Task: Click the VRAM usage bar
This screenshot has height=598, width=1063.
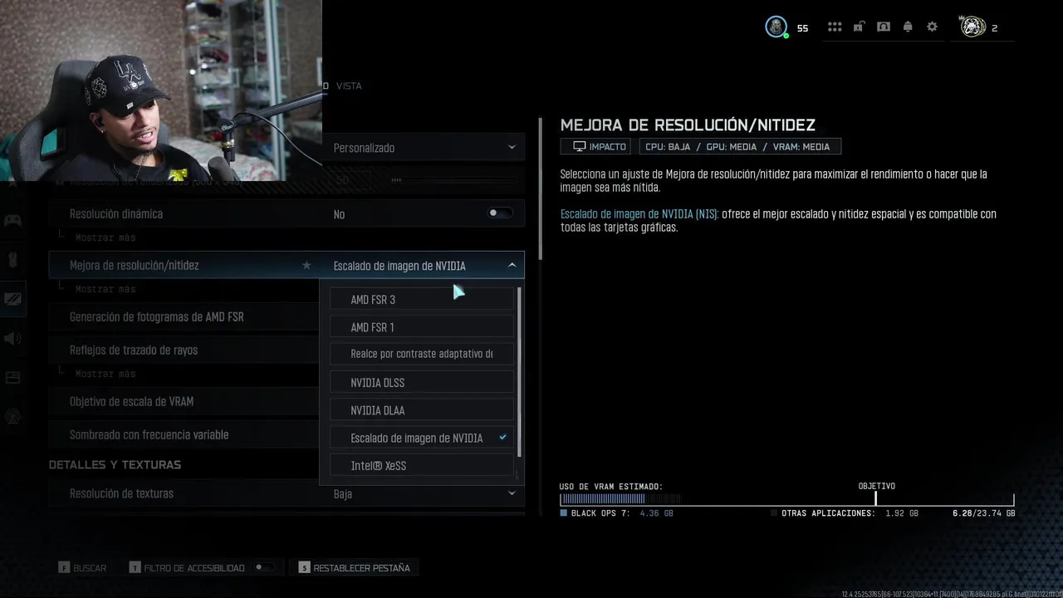Action: [x=786, y=499]
